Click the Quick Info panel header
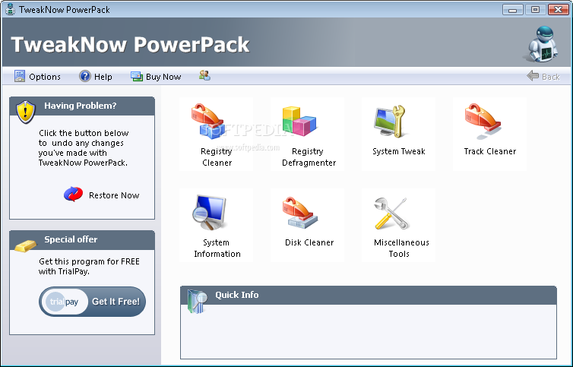This screenshot has width=573, height=367. point(368,295)
